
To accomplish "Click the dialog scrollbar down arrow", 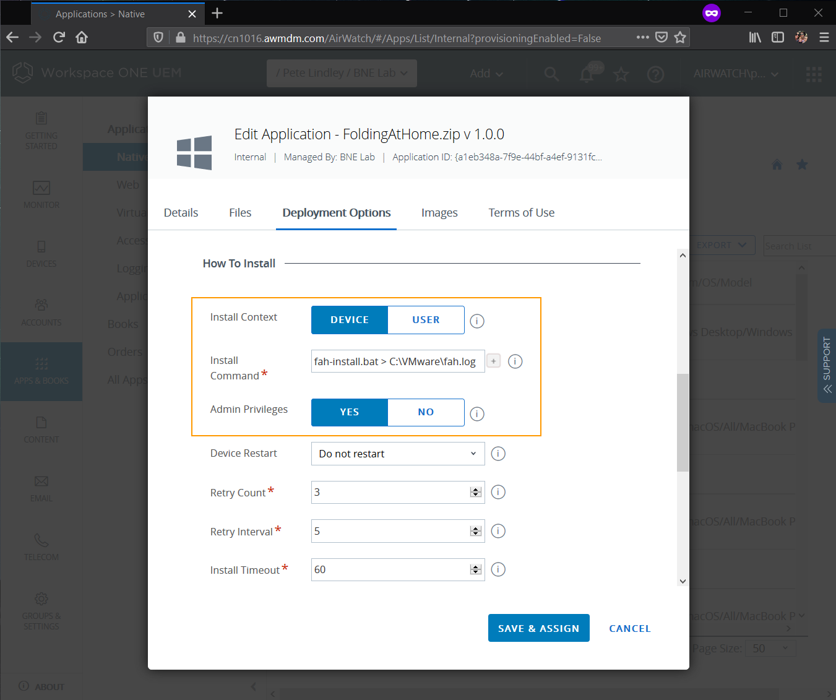I will click(x=683, y=581).
